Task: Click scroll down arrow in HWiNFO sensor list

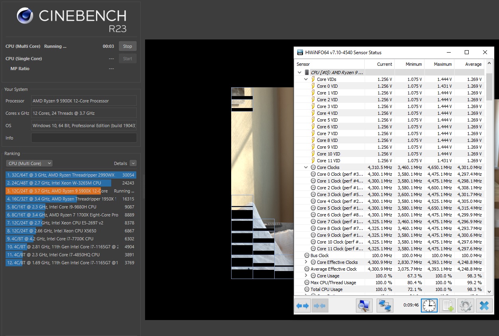Action: [489, 292]
